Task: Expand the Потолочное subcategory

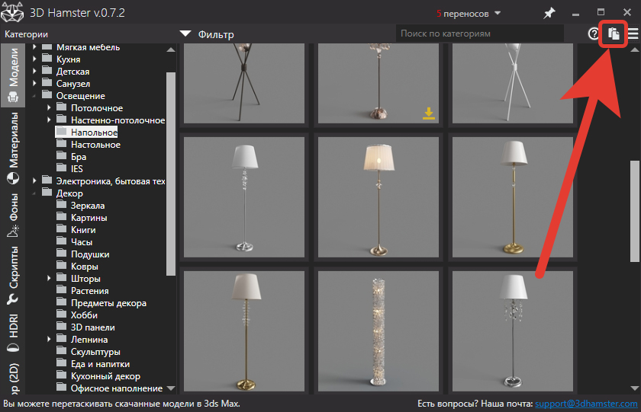Action: pos(49,107)
